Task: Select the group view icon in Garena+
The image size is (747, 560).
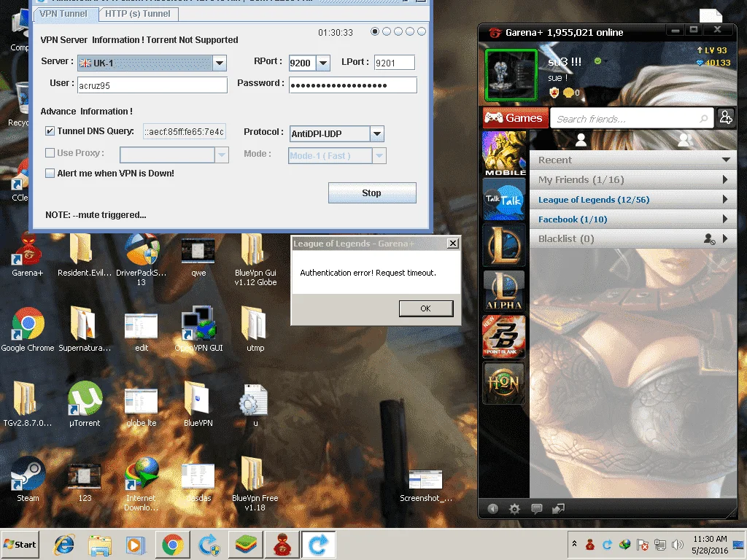Action: pyautogui.click(x=685, y=139)
